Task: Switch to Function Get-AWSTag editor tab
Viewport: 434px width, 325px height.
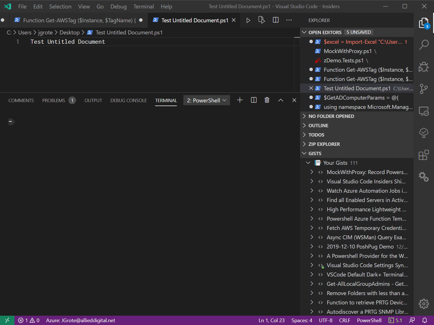Action: [79, 20]
